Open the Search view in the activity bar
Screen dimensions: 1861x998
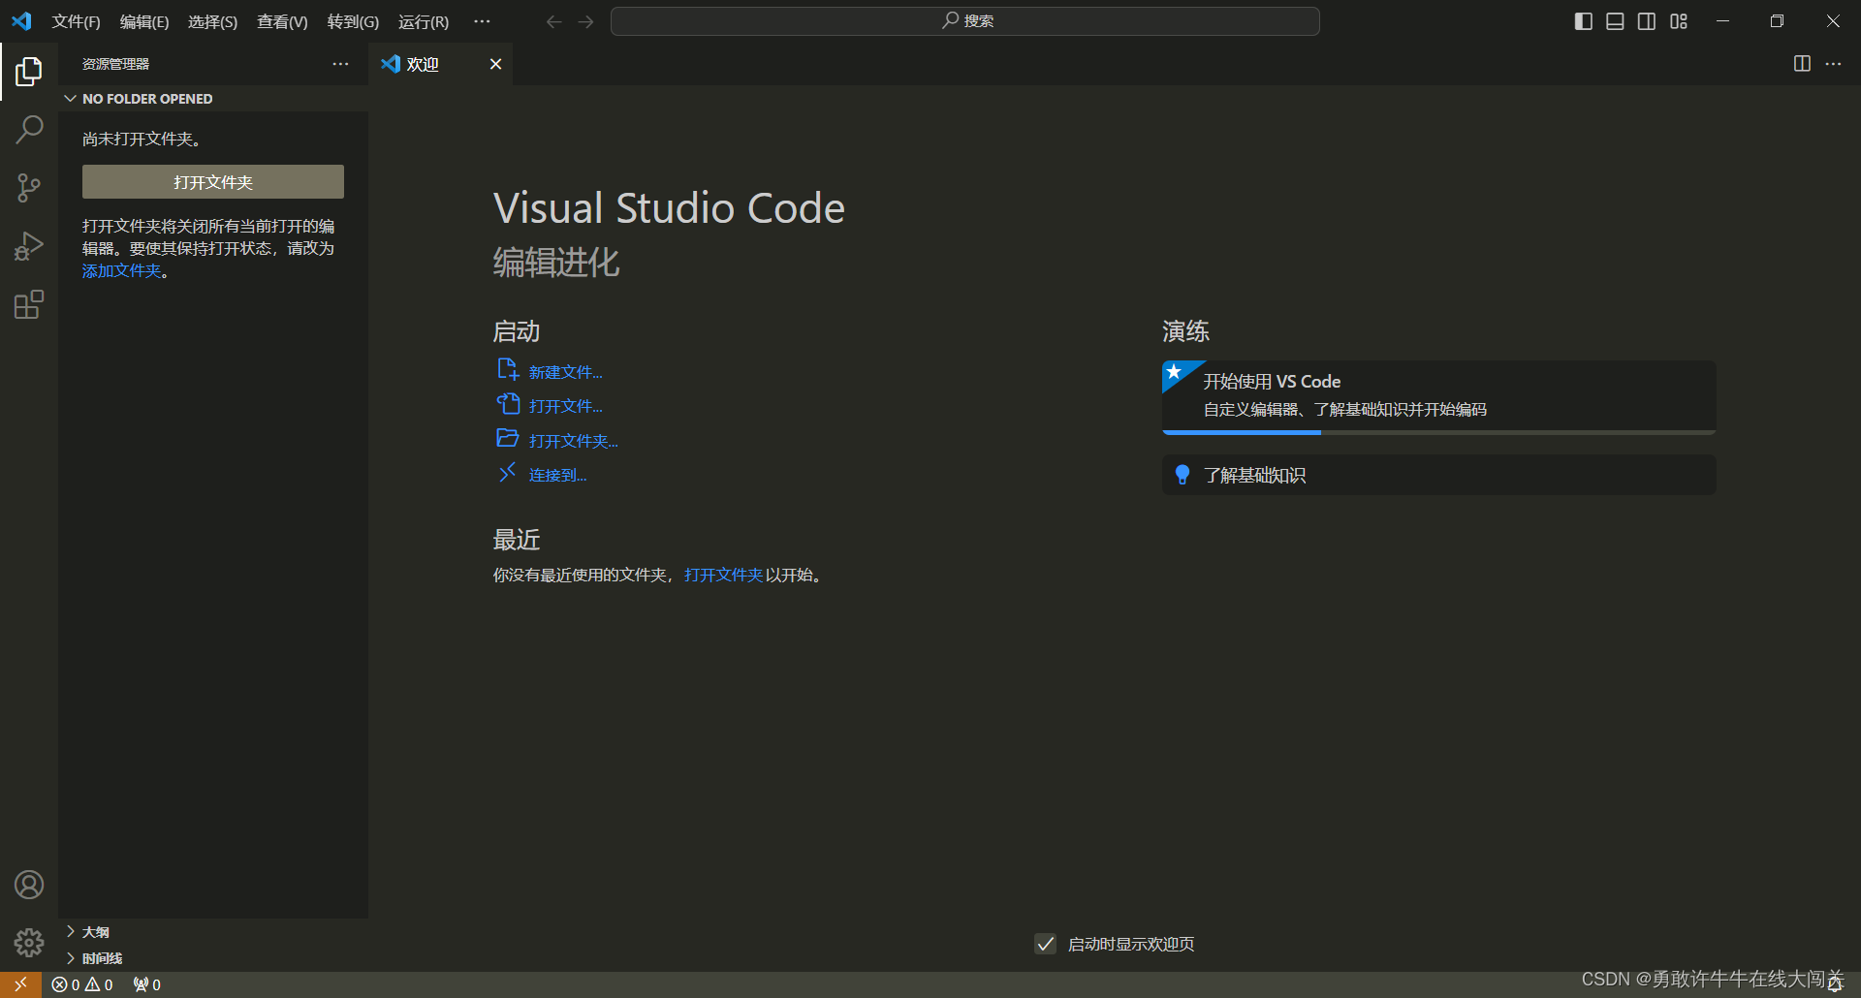[29, 129]
